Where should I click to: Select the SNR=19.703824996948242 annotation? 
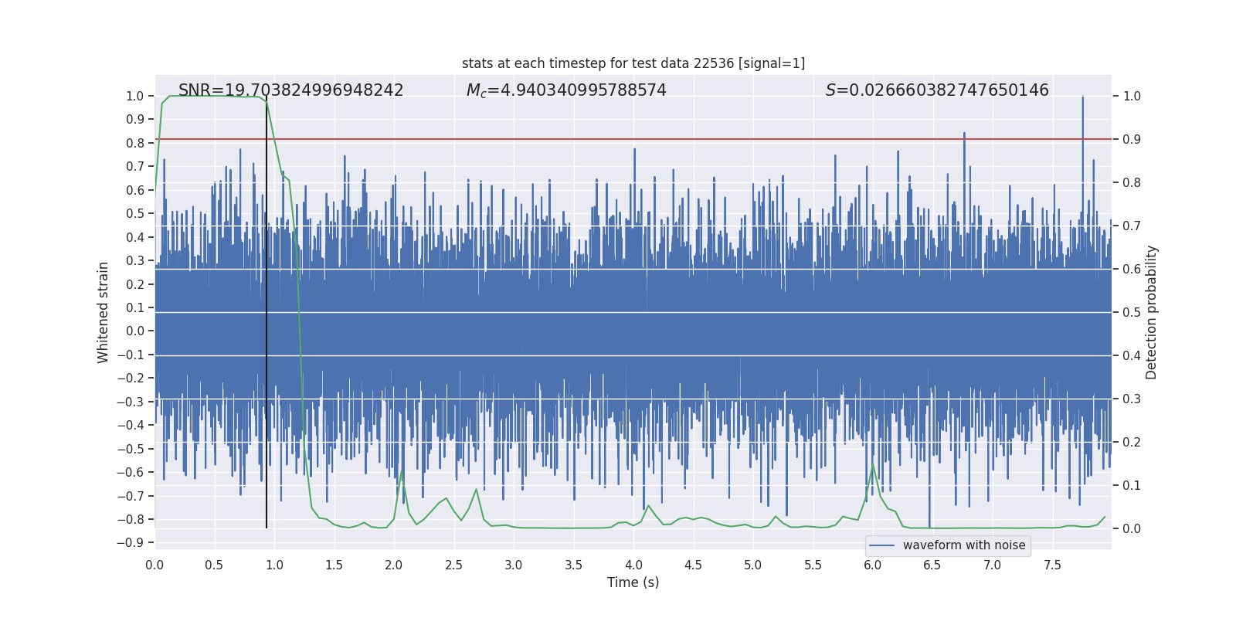tap(290, 90)
